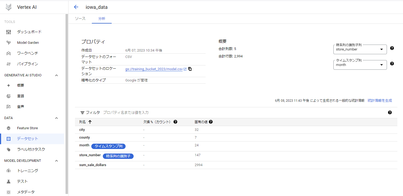Click the city column name row

pos(236,130)
